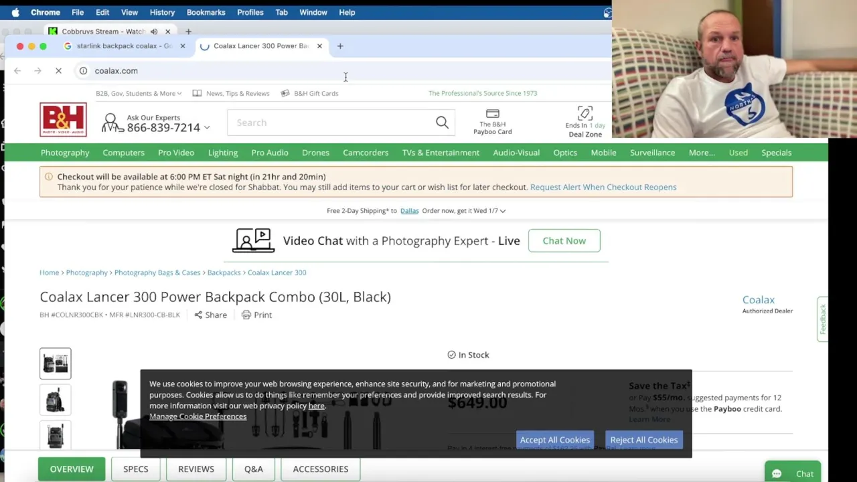Mute audio on Cobbruvs Stream tab
Image resolution: width=857 pixels, height=482 pixels.
tap(154, 31)
